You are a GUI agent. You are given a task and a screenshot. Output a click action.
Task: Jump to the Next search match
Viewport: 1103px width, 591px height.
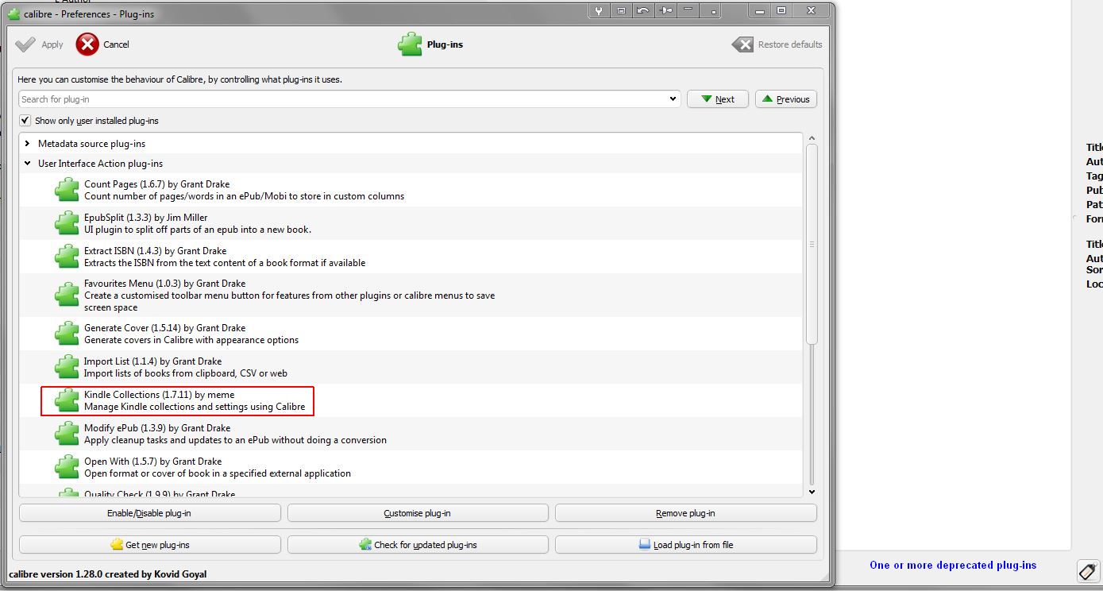718,99
